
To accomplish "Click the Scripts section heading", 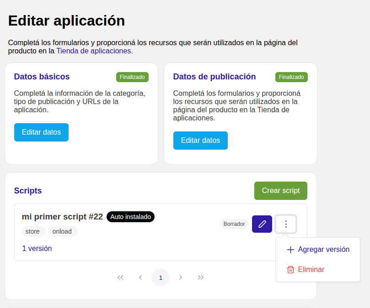I will pos(28,191).
